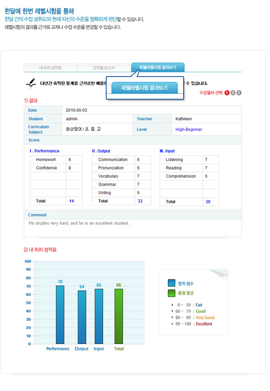
Task: Click the High-Beginner level link
Action: click(x=189, y=129)
